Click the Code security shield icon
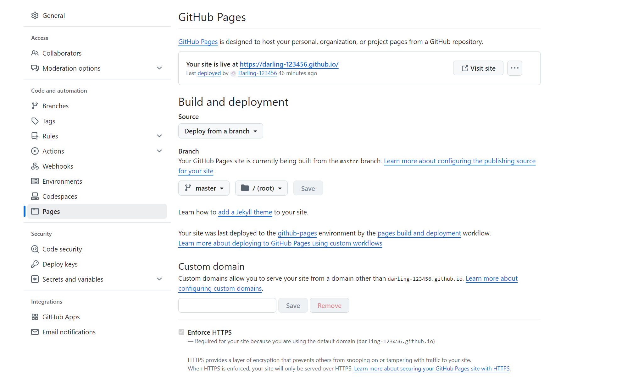Image resolution: width=633 pixels, height=378 pixels. click(x=35, y=249)
